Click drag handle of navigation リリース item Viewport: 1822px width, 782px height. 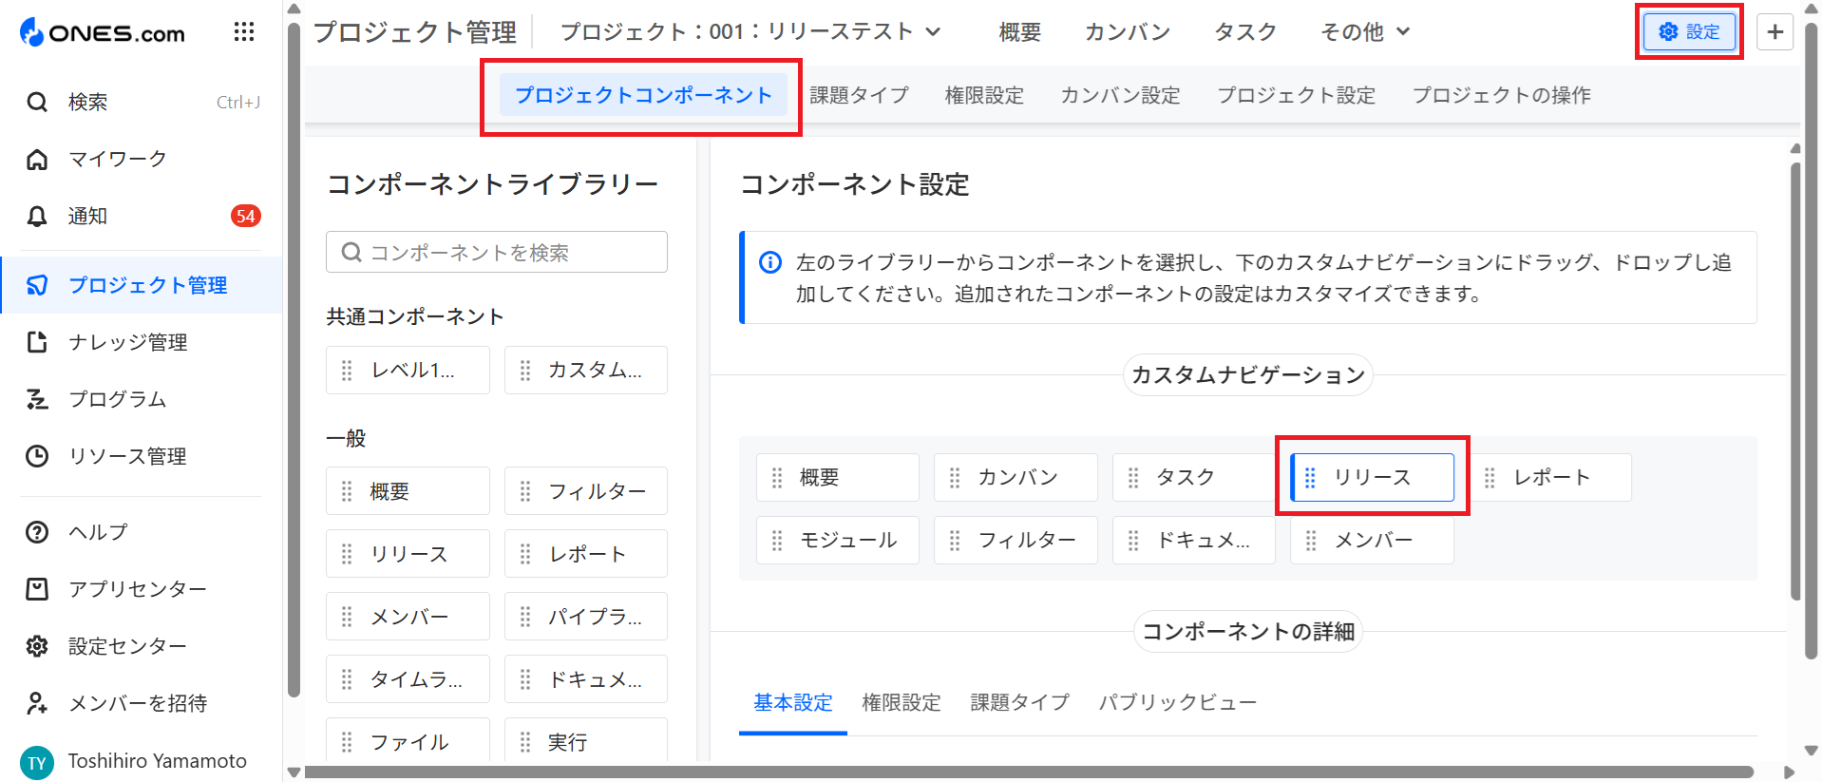(1310, 477)
